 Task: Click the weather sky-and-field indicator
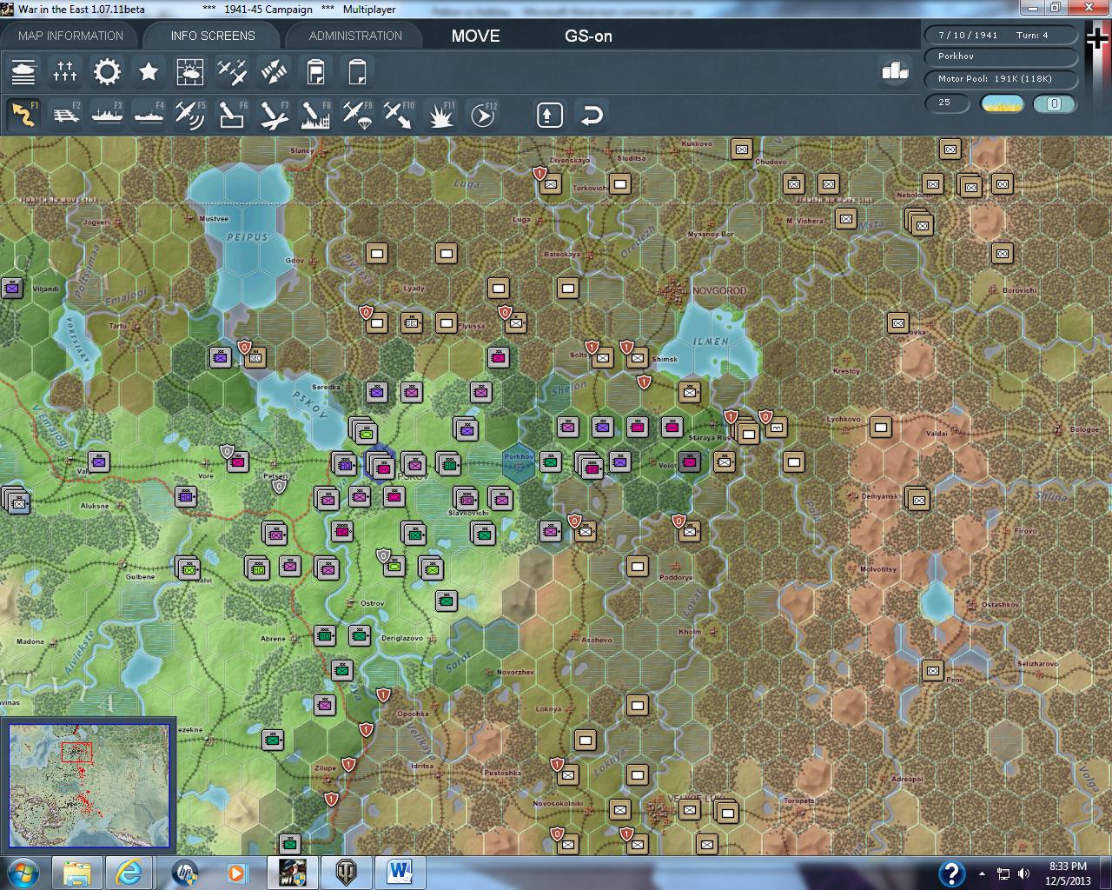coord(1002,103)
